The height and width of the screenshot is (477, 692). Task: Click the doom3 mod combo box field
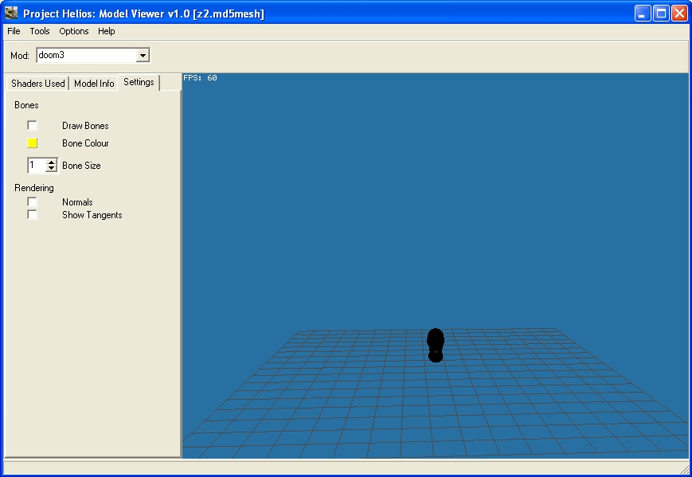pos(85,56)
